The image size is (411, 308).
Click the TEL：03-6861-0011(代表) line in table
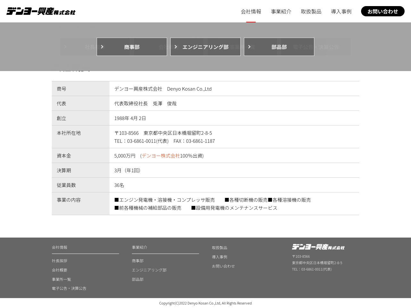(x=141, y=141)
